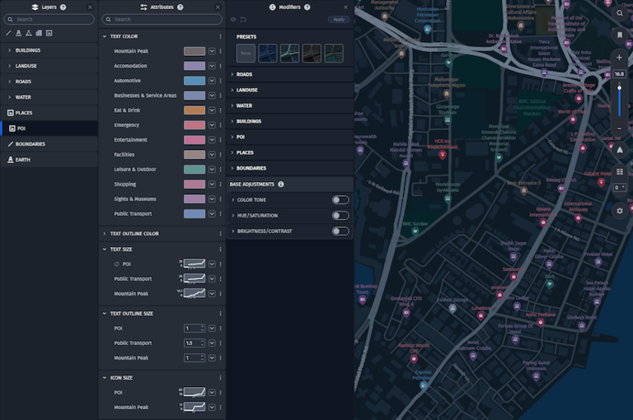
Task: Click the Attributes panel help icon
Action: point(180,7)
